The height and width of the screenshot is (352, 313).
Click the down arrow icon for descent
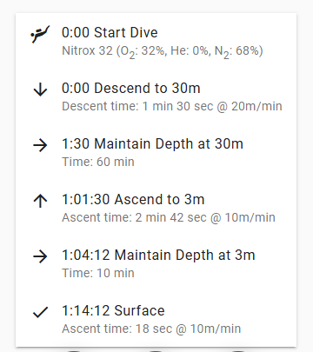point(40,90)
